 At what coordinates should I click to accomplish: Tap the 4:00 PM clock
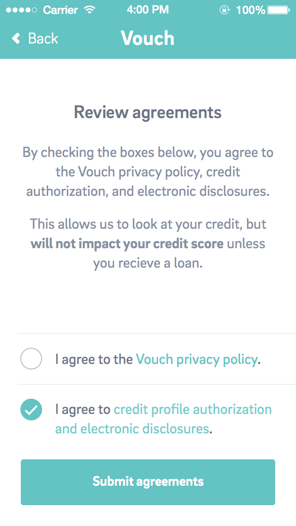[147, 10]
